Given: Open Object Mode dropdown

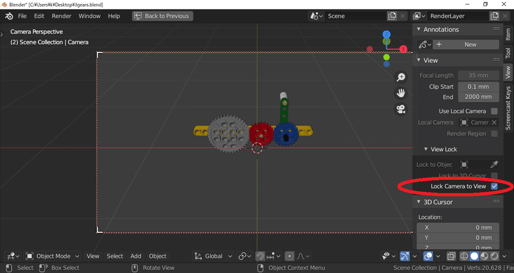Looking at the screenshot, I should [x=52, y=256].
